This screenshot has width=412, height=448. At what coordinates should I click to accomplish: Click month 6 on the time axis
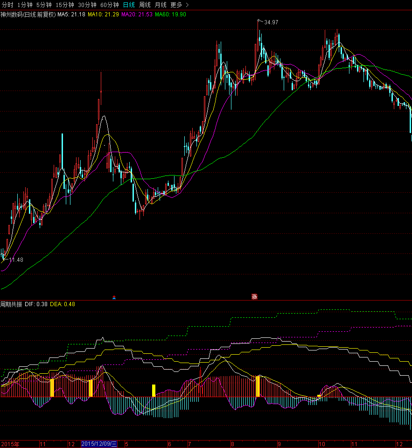pos(169,444)
